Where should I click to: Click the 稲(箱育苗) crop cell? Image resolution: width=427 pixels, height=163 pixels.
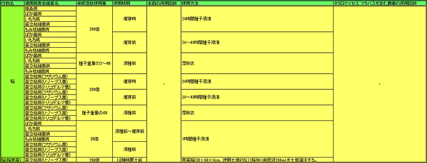point(12,160)
